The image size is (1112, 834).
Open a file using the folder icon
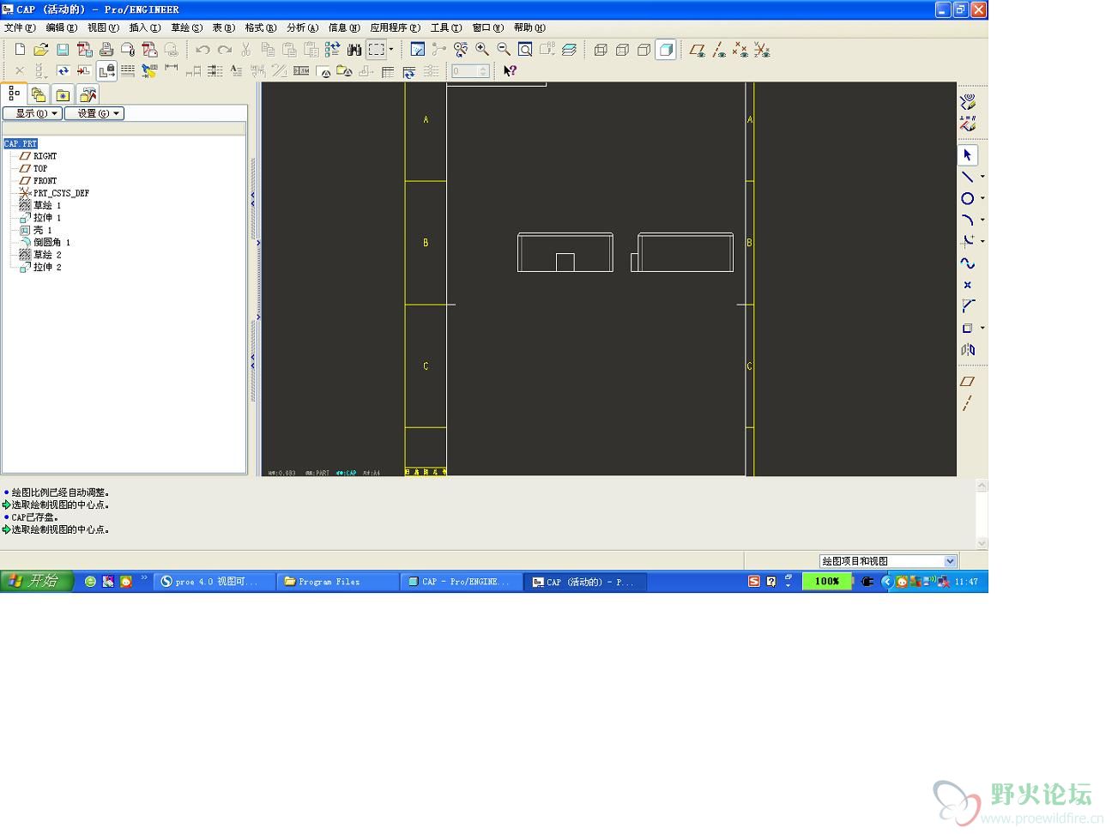tap(40, 50)
